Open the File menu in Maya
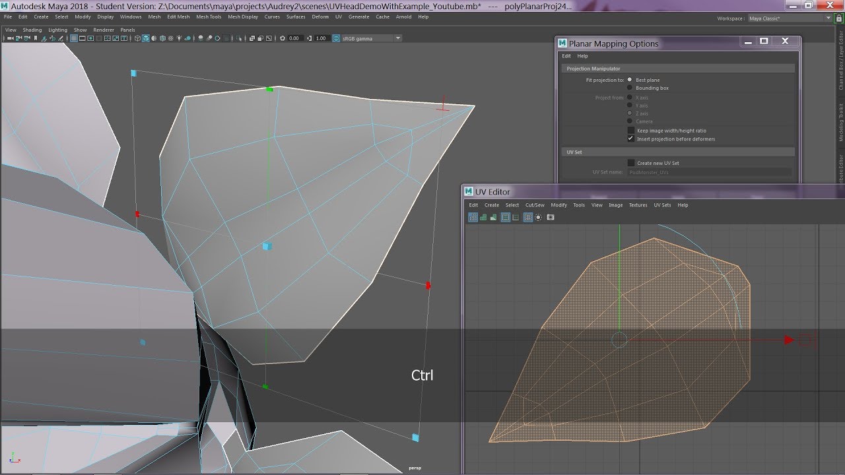Image resolution: width=845 pixels, height=475 pixels. (x=8, y=17)
